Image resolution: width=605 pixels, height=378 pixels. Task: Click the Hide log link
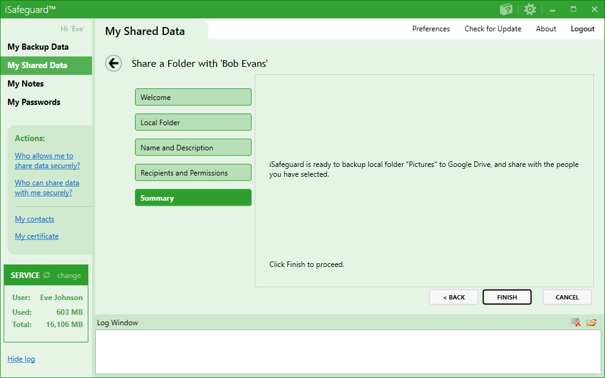click(21, 359)
